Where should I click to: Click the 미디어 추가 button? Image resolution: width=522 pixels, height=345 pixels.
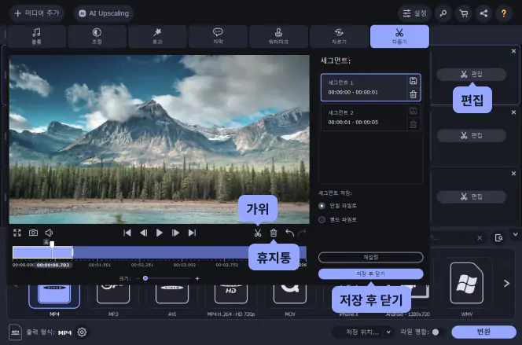(37, 13)
